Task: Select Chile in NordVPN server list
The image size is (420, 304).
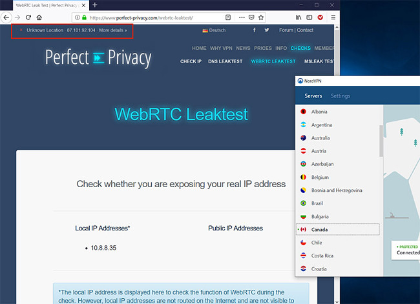Action: (x=337, y=243)
